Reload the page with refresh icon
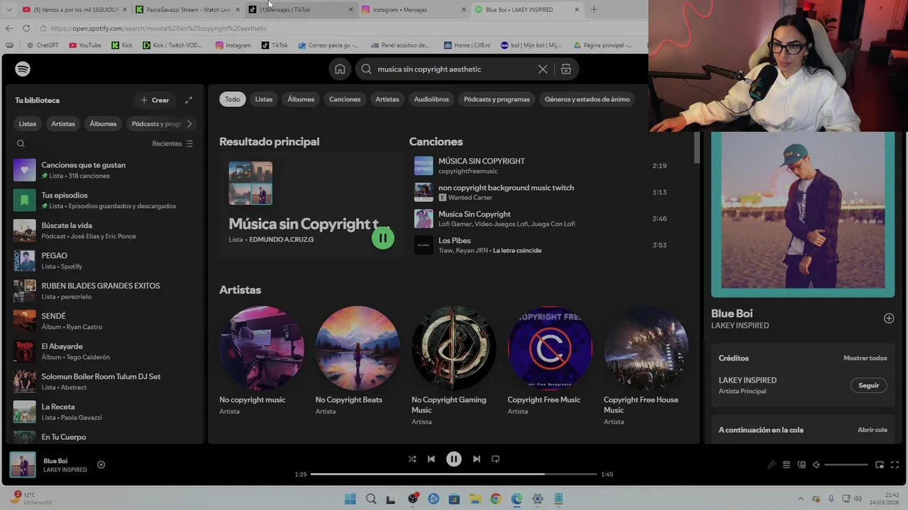This screenshot has height=510, width=908. 26,28
